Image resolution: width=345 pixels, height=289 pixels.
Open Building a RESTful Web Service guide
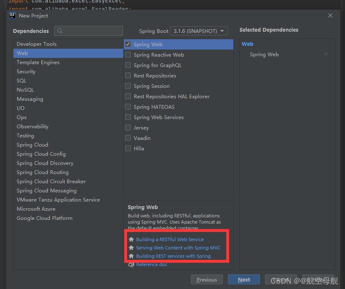(170, 239)
